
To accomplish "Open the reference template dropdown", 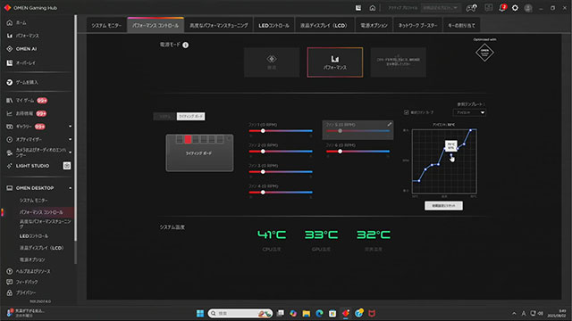I will (469, 112).
